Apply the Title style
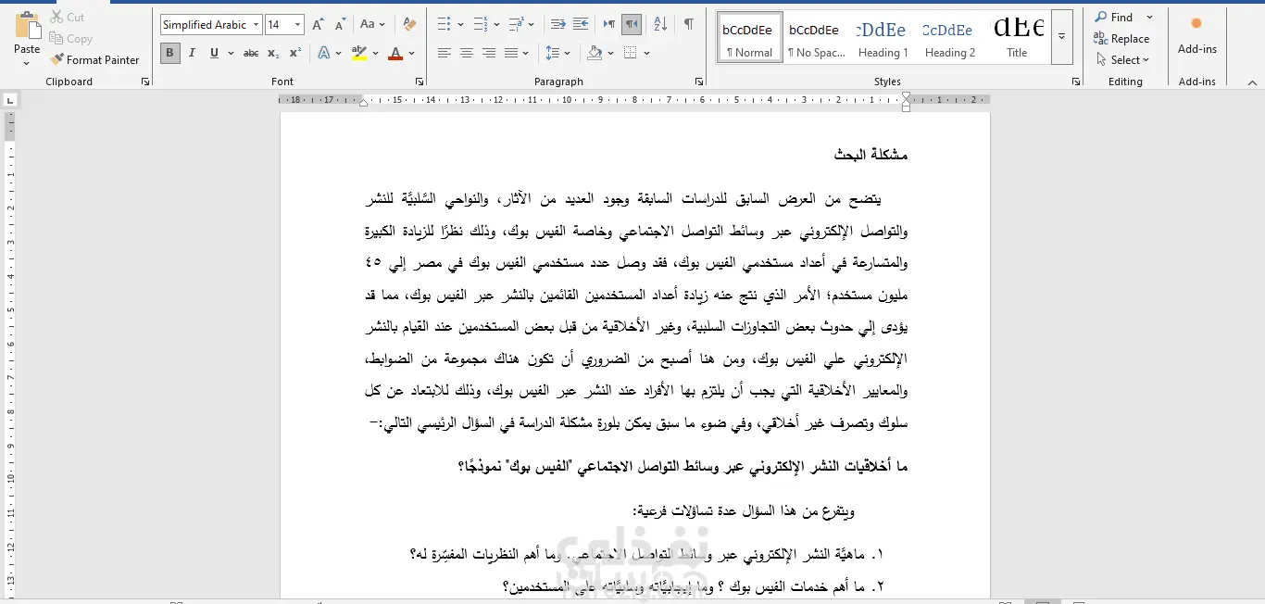The image size is (1265, 604). click(x=1017, y=37)
